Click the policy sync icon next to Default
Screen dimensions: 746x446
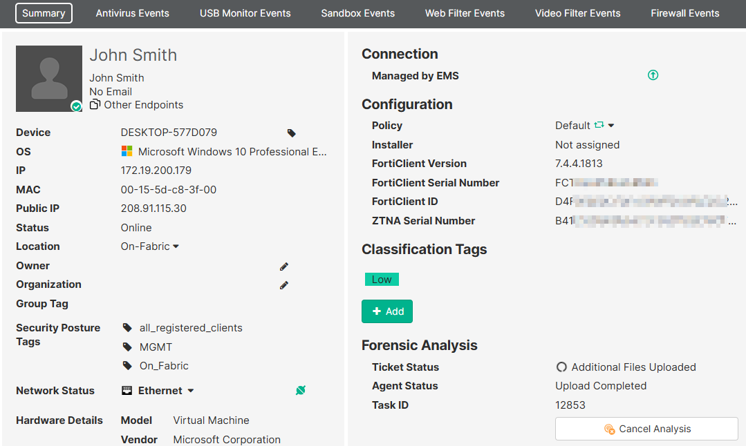(x=599, y=125)
